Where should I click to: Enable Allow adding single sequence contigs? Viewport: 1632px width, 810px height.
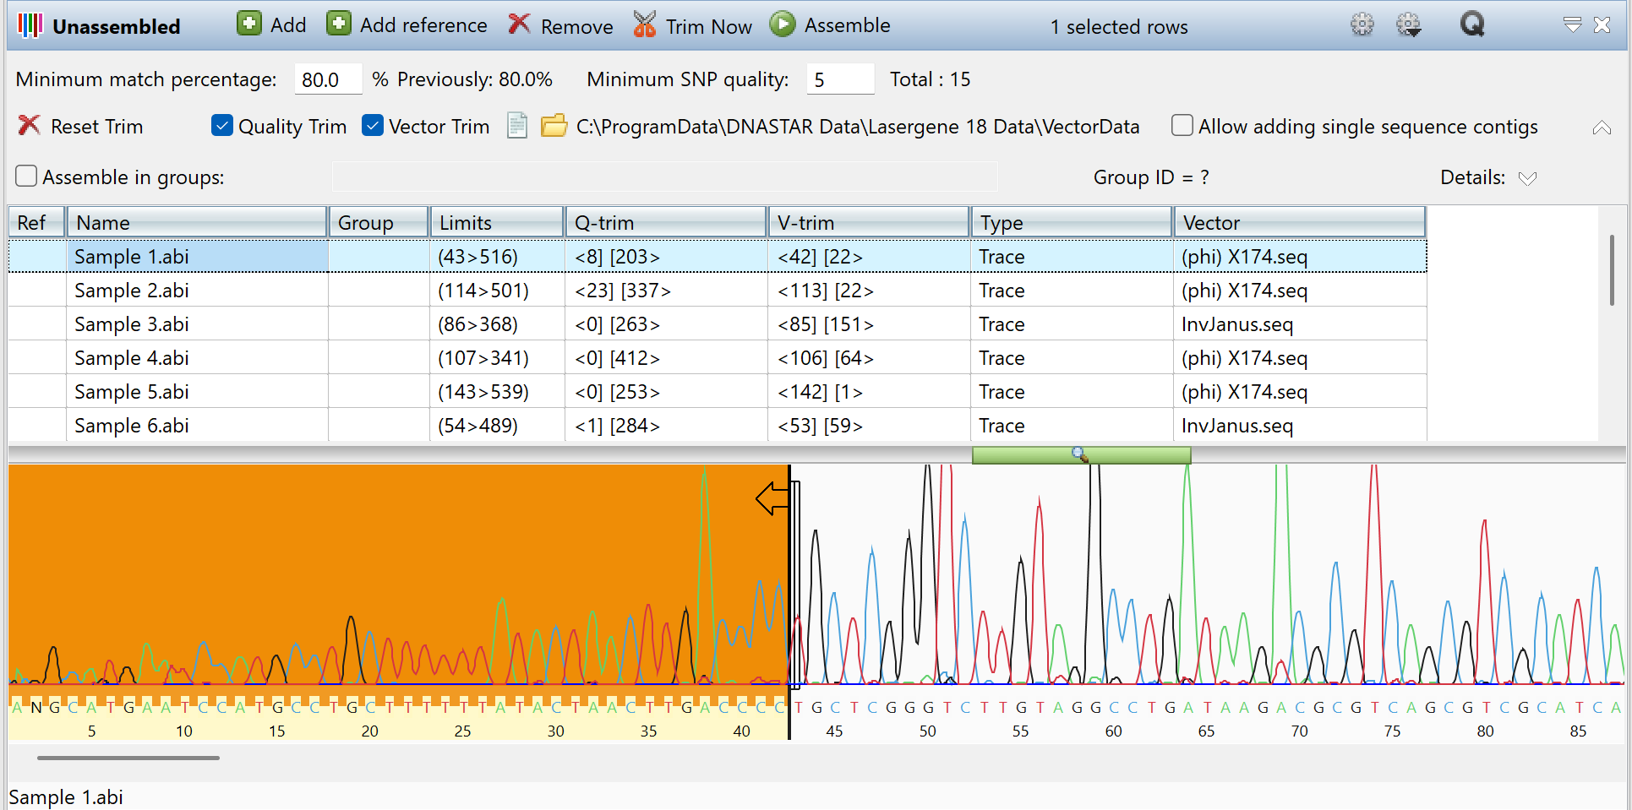pyautogui.click(x=1181, y=125)
